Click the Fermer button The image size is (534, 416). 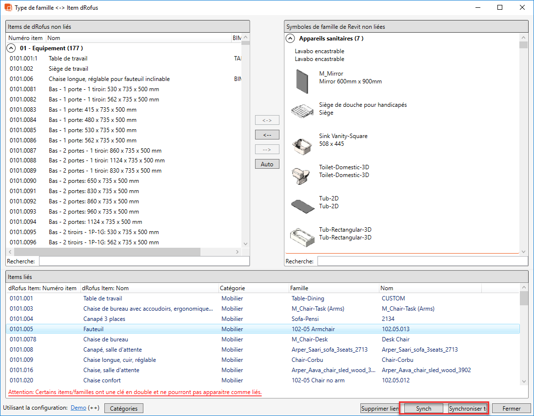point(511,408)
